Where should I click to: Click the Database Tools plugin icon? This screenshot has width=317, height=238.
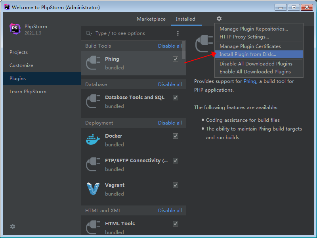point(93,102)
